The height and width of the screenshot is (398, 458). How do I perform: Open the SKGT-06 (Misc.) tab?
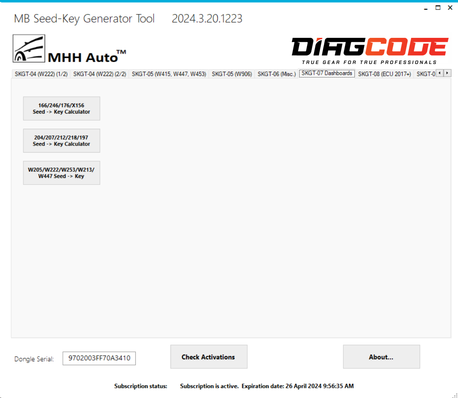[x=276, y=73]
